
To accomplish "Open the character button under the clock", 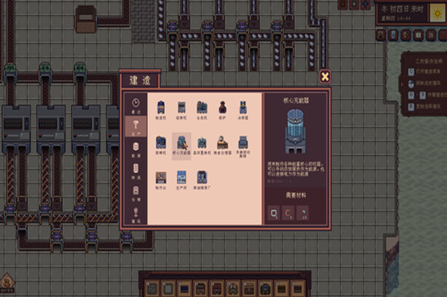I will (x=381, y=35).
